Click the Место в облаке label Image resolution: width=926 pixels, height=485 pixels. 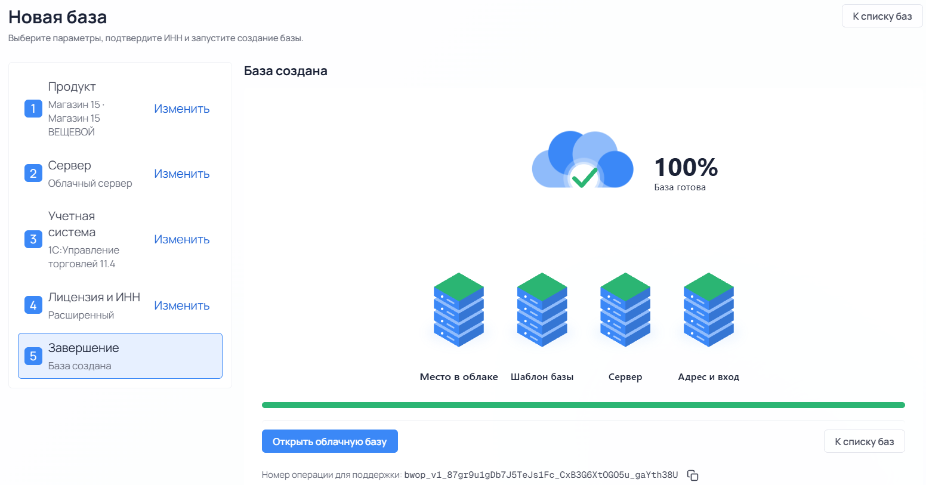pos(459,377)
